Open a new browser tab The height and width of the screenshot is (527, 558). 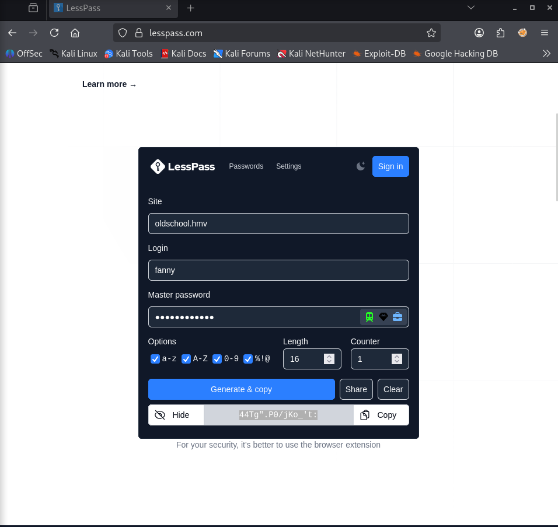coord(190,8)
